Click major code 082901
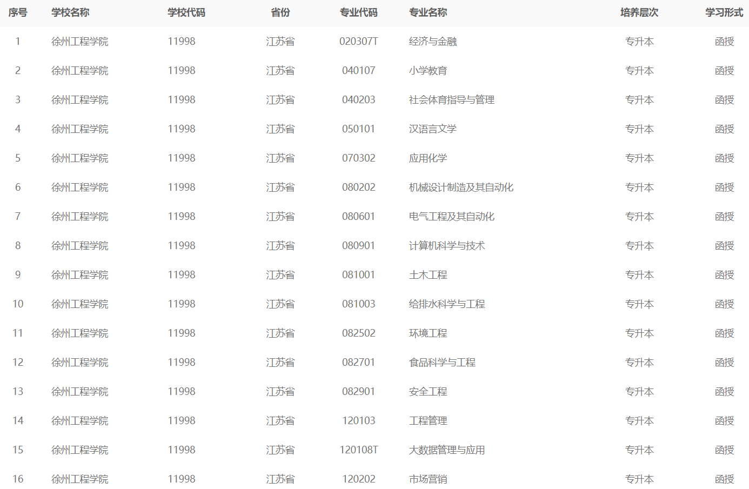 pos(359,392)
